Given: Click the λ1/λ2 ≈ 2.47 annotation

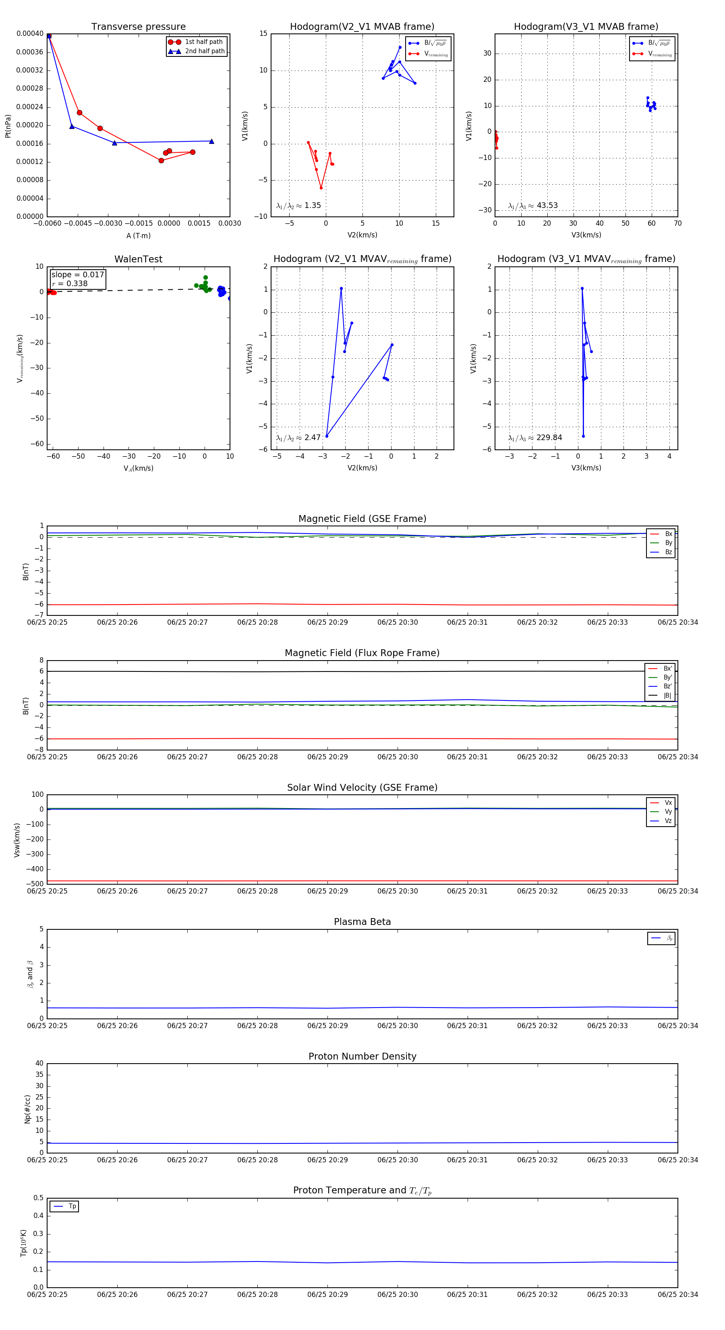Looking at the screenshot, I should (298, 438).
